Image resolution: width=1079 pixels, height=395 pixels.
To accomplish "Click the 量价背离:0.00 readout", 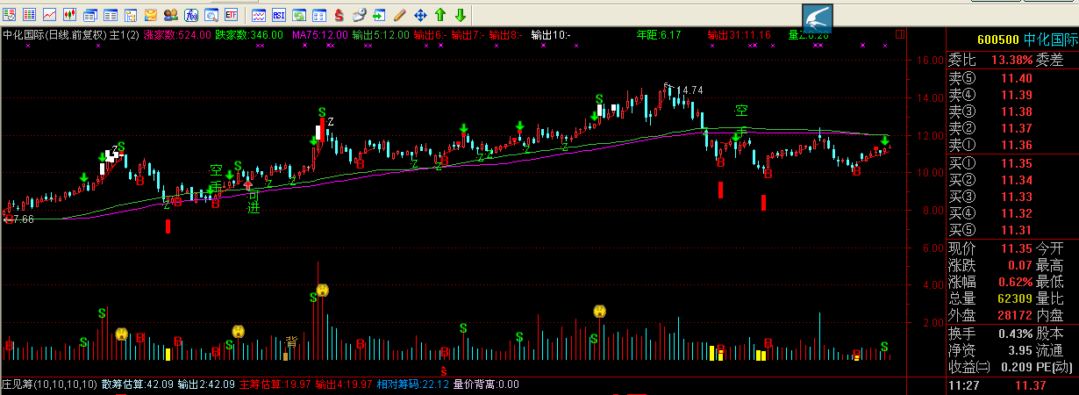I will (x=486, y=384).
